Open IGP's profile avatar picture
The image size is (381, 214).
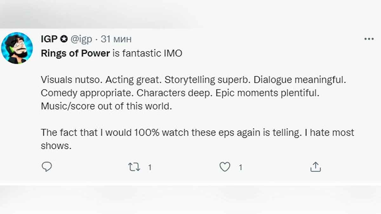[x=17, y=48]
